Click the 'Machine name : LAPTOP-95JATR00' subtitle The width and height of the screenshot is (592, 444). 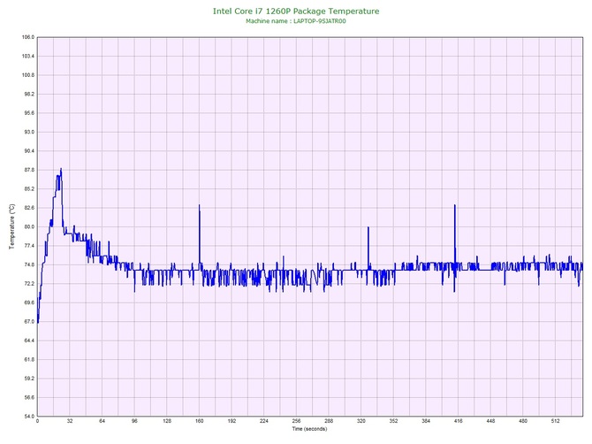tap(296, 21)
